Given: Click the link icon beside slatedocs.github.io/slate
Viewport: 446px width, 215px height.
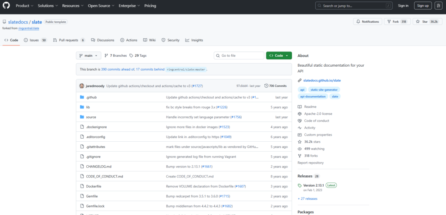Looking at the screenshot, I should point(300,81).
